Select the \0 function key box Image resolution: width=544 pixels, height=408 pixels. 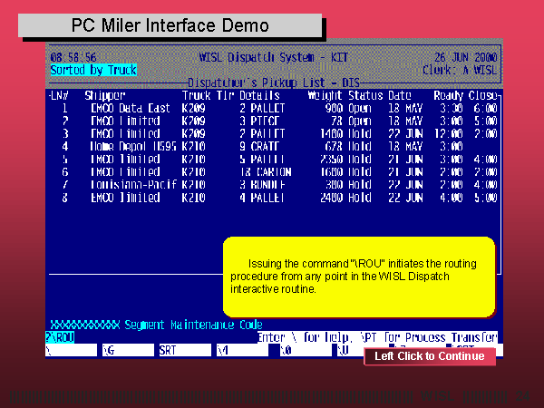click(x=306, y=350)
